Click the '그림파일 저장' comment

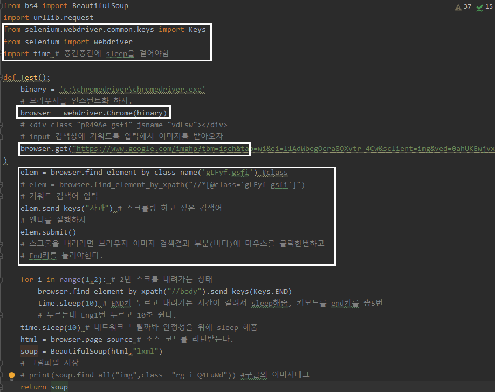pos(49,363)
